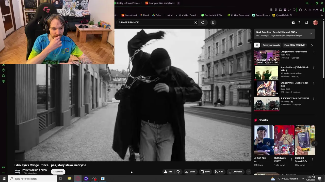Open options for Kmurda- Facts video
The height and width of the screenshot is (182, 325).
point(314,68)
